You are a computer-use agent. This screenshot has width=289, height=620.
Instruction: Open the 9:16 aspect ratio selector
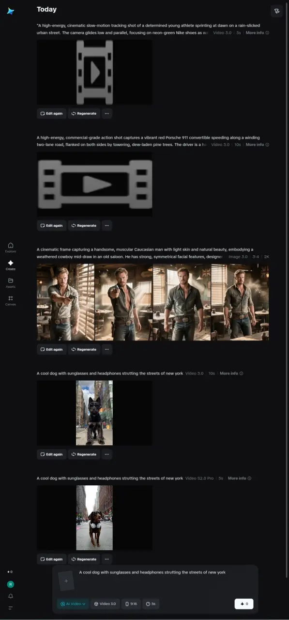tap(131, 604)
